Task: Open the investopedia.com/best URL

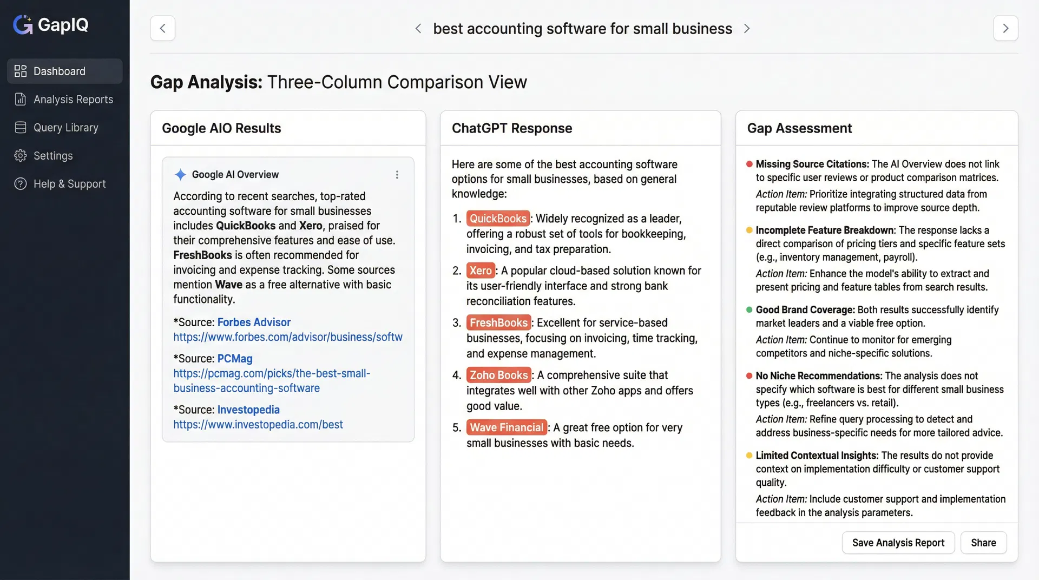Action: (x=258, y=424)
